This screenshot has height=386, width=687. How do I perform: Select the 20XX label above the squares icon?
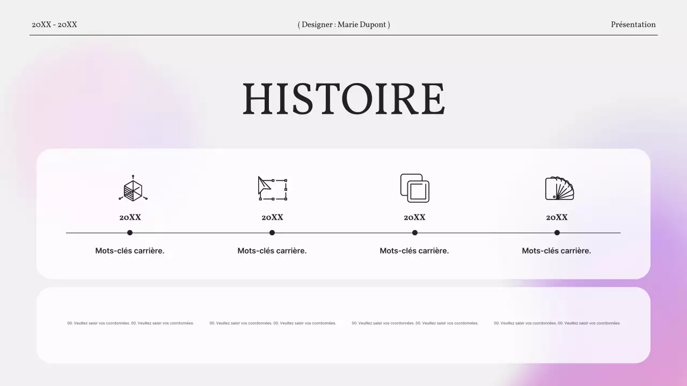point(414,217)
